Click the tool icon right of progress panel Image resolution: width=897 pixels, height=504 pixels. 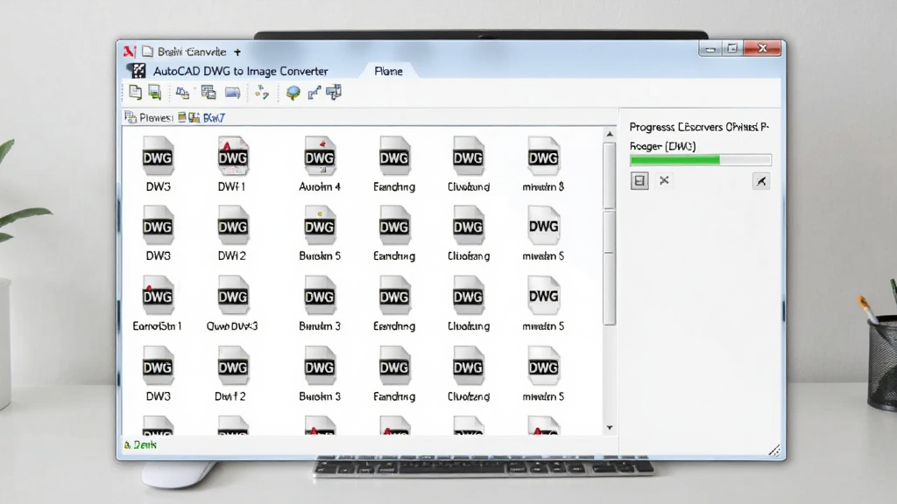click(x=761, y=181)
